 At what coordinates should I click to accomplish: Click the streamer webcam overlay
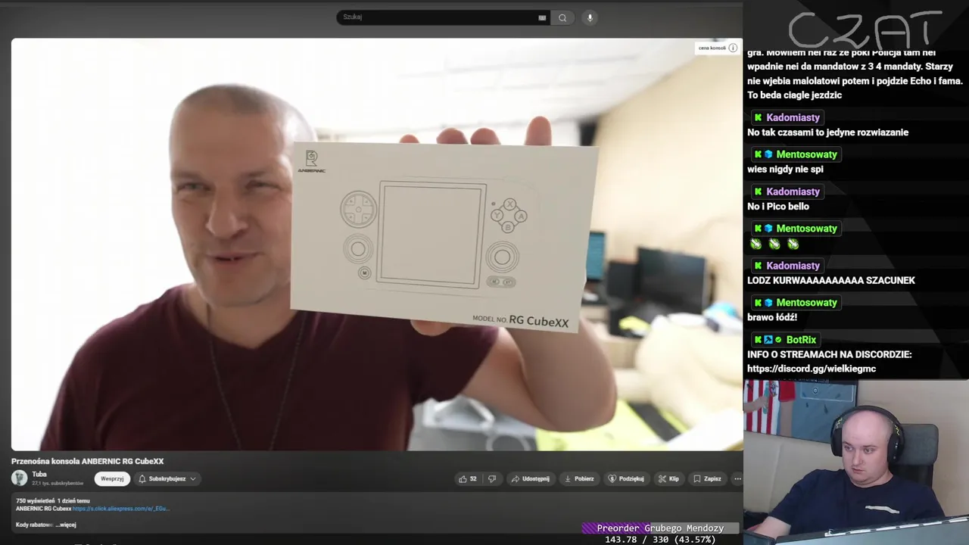(856, 462)
